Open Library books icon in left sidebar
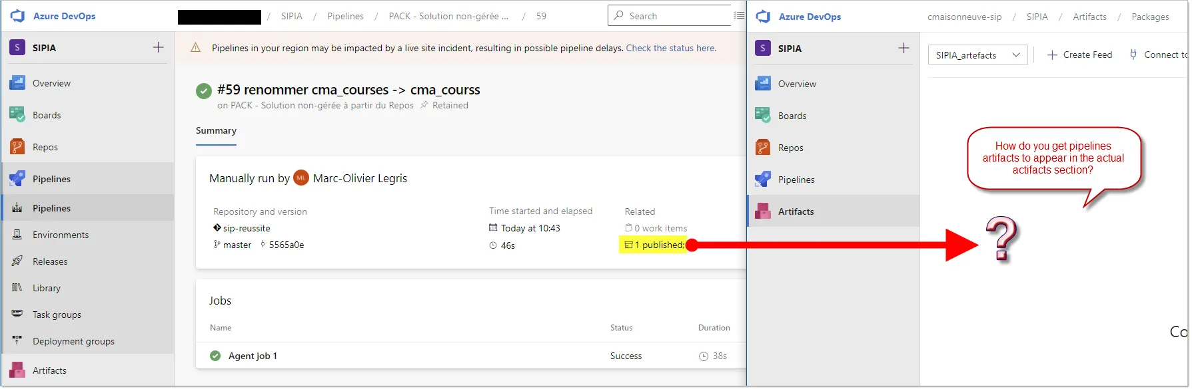 (x=17, y=288)
